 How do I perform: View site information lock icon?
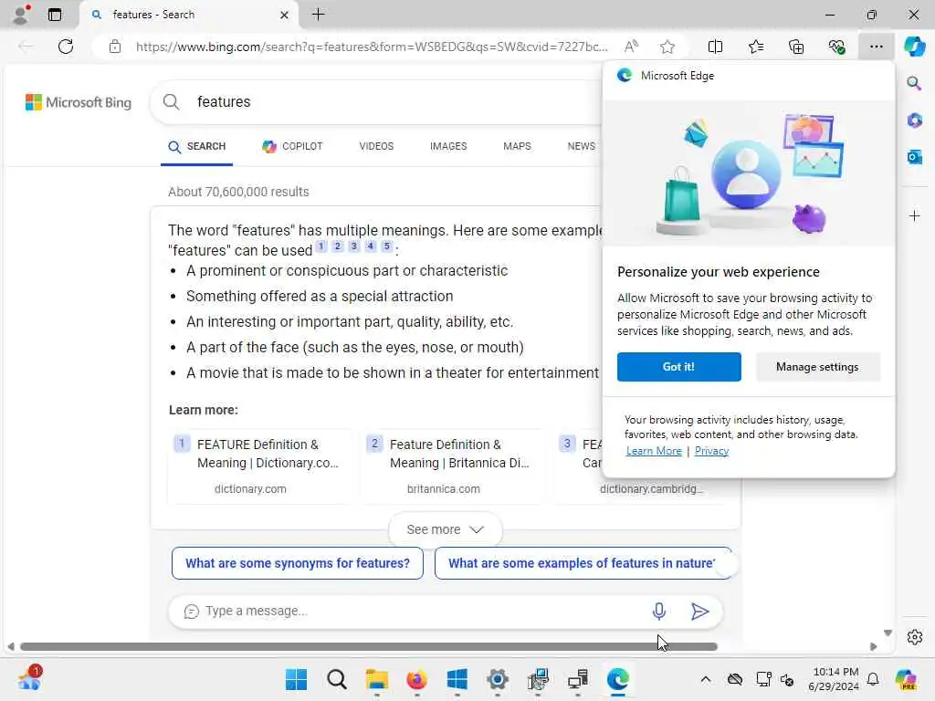pos(115,47)
